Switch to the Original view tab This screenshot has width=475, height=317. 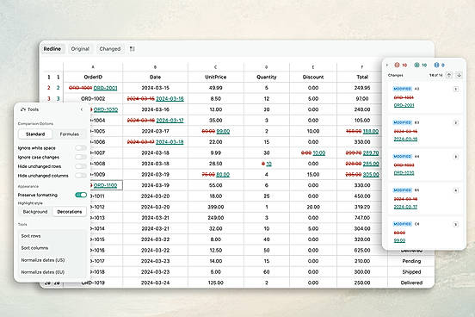tap(80, 49)
